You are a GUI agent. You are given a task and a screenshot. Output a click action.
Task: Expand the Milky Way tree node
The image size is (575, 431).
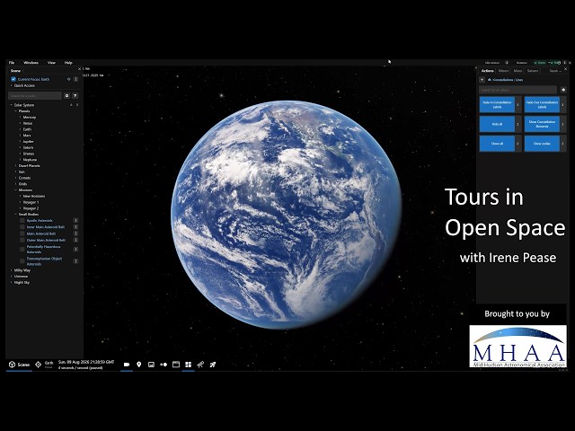pyautogui.click(x=12, y=270)
